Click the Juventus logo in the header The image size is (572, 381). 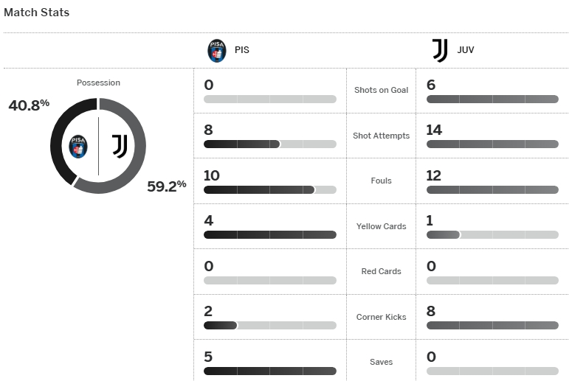[440, 51]
